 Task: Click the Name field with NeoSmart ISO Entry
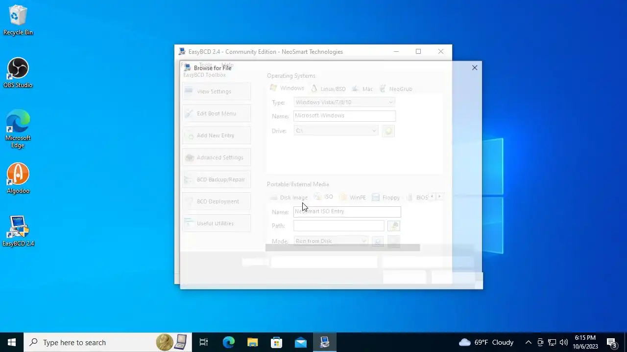pyautogui.click(x=347, y=212)
